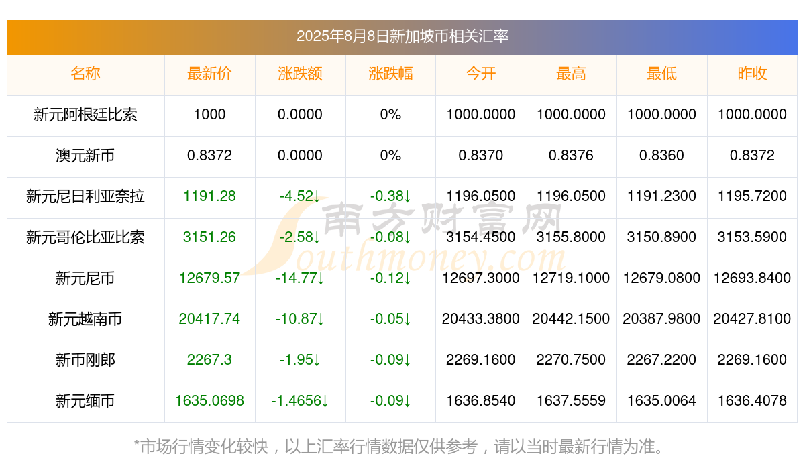805x468 pixels.
Task: Select latest price 1191.28
Action: [209, 196]
